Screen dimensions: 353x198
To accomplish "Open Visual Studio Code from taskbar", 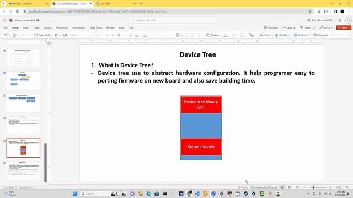I will click(197, 194).
